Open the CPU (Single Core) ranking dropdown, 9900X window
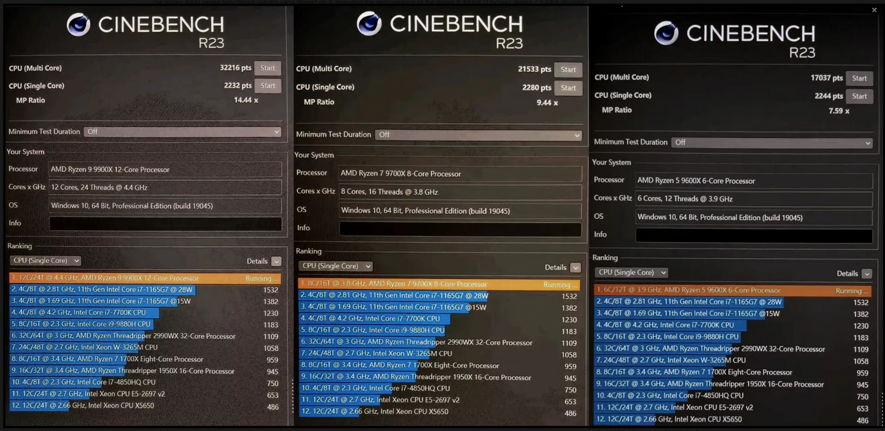885x431 pixels. [x=45, y=260]
